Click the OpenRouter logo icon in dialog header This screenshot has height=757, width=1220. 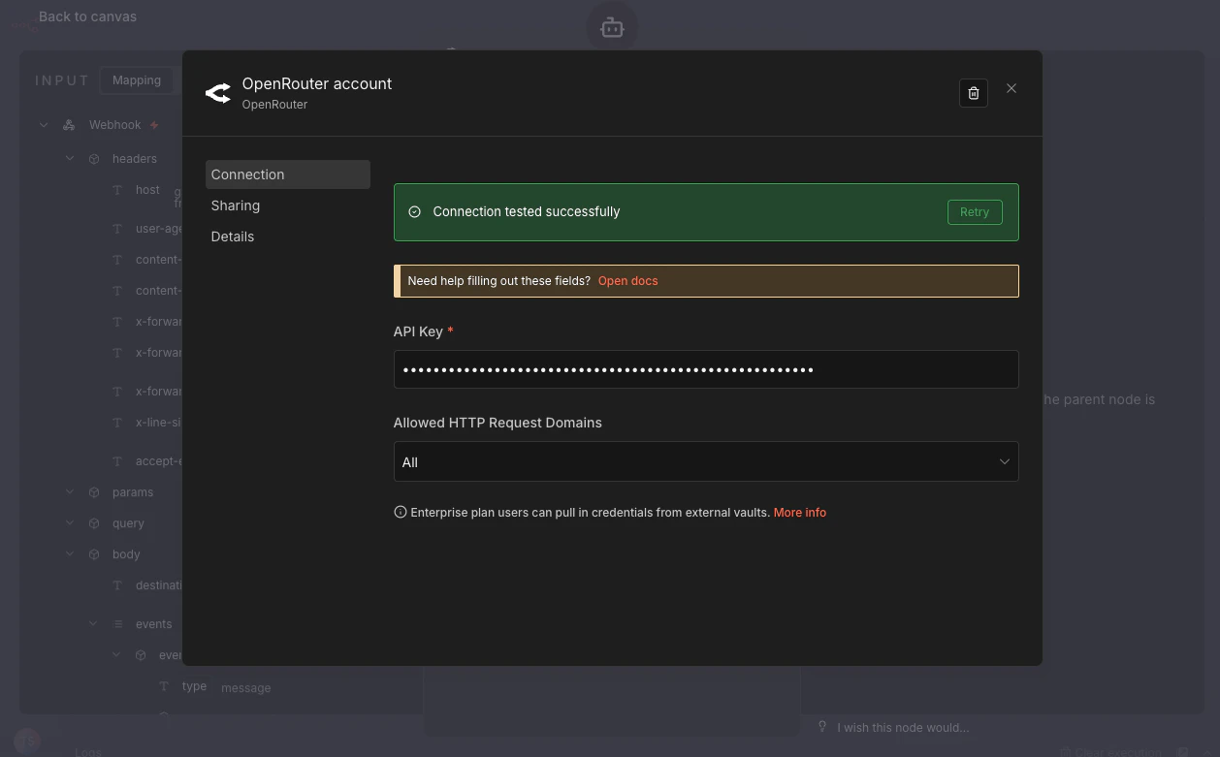218,93
